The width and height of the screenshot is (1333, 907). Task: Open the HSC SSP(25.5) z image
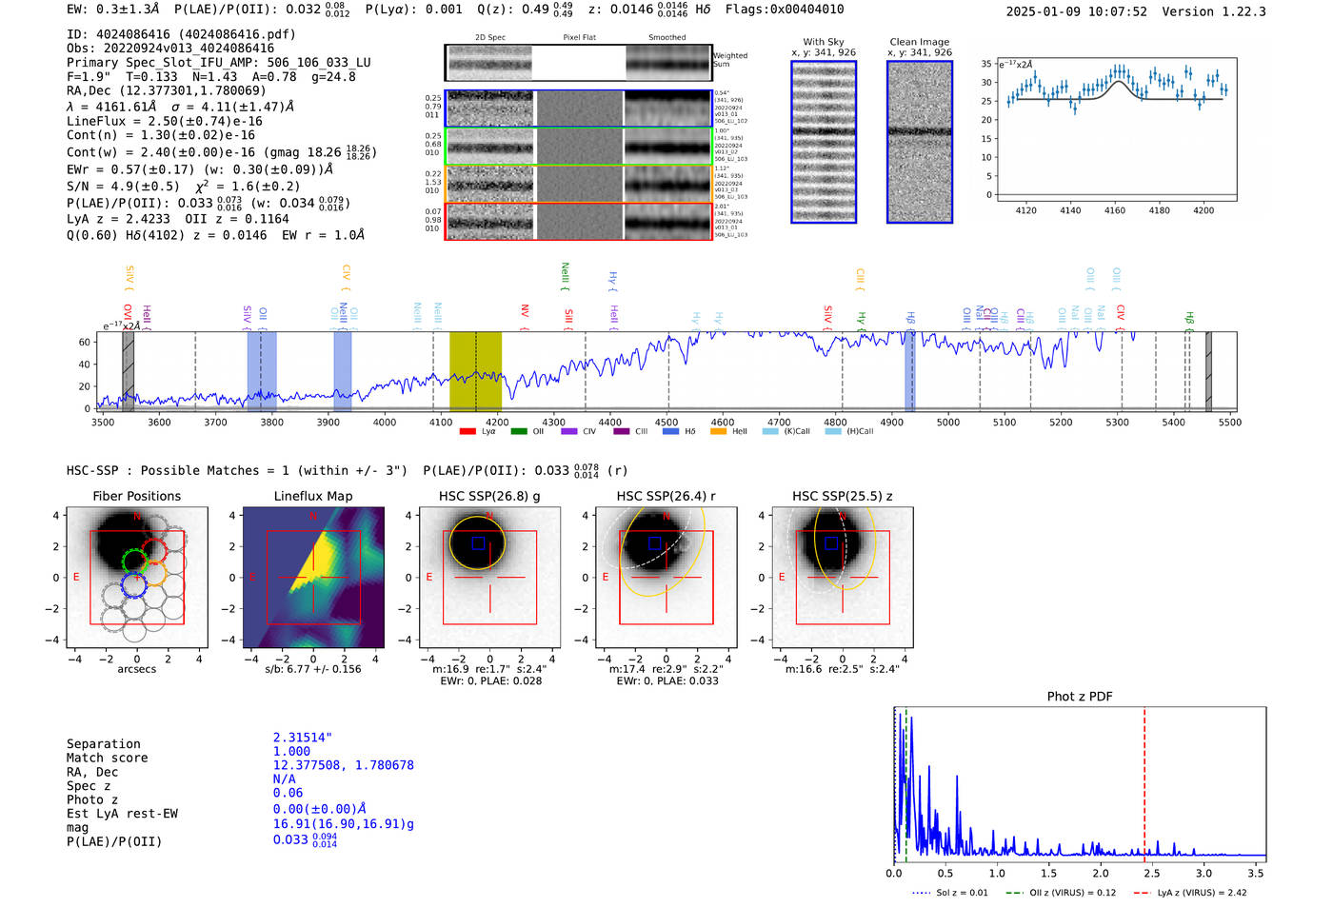coord(843,578)
